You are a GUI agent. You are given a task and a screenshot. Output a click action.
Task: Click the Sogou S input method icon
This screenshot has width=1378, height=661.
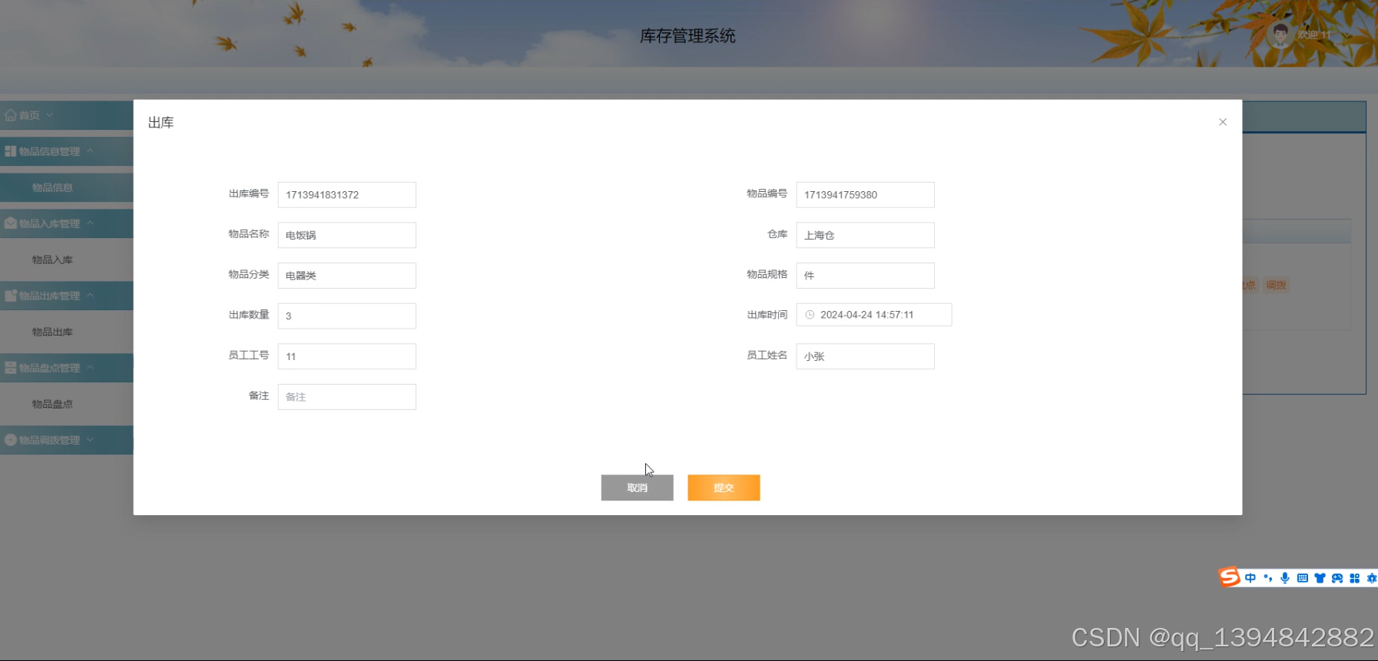click(1230, 577)
